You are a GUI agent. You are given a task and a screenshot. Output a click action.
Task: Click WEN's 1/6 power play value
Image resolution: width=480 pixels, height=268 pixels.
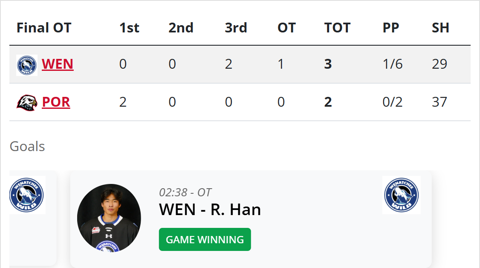pyautogui.click(x=392, y=64)
